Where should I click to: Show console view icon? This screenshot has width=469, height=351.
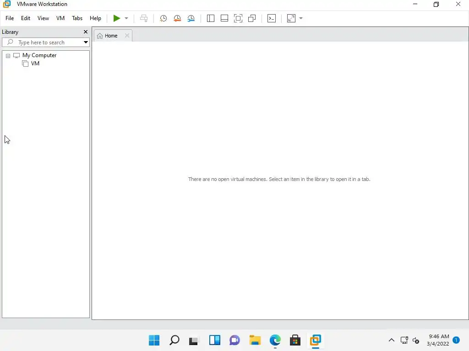point(272,18)
